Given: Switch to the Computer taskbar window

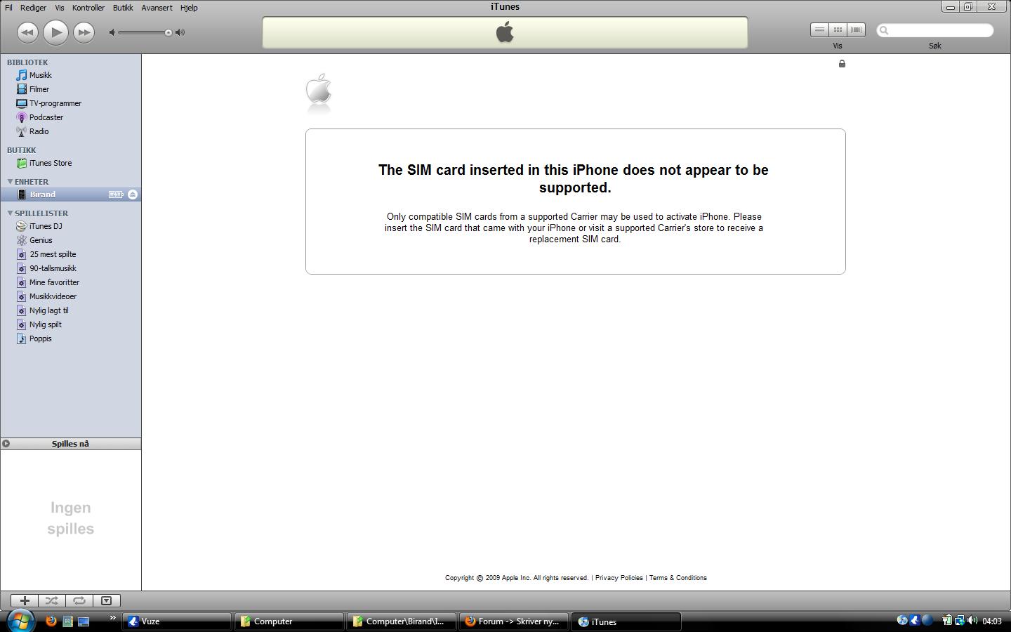Looking at the screenshot, I should (x=289, y=621).
